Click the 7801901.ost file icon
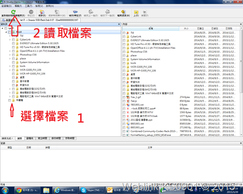This screenshot has height=194, width=243. [128, 105]
